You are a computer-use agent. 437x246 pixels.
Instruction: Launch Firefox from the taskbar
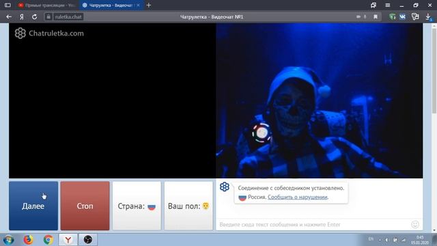click(28, 240)
